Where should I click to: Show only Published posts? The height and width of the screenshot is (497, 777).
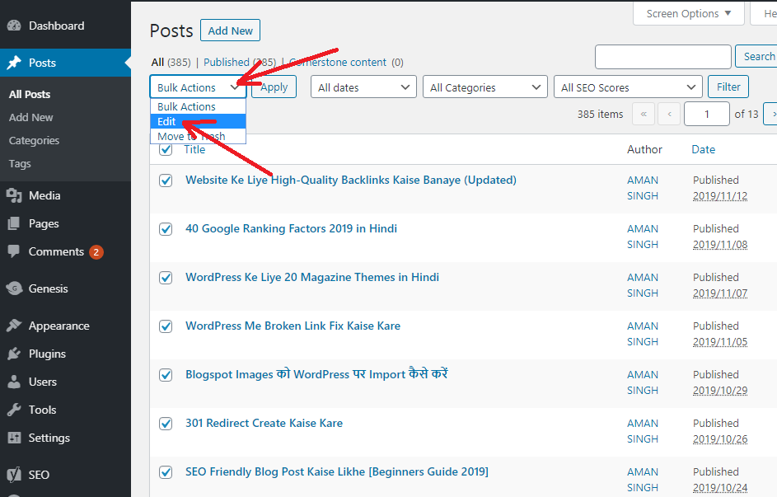tap(227, 62)
